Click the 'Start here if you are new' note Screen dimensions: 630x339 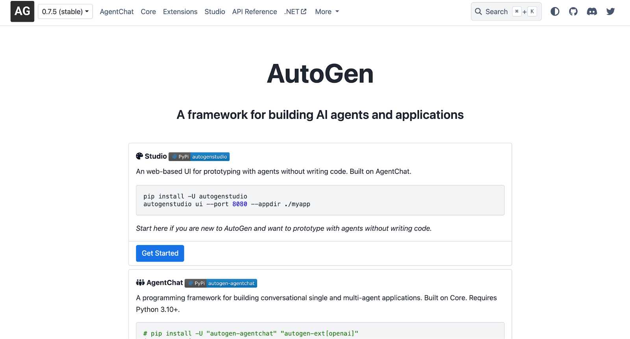tap(284, 228)
